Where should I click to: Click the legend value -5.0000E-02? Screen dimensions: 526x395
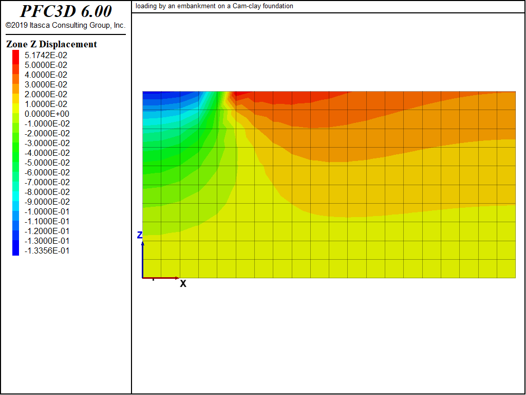(x=47, y=163)
